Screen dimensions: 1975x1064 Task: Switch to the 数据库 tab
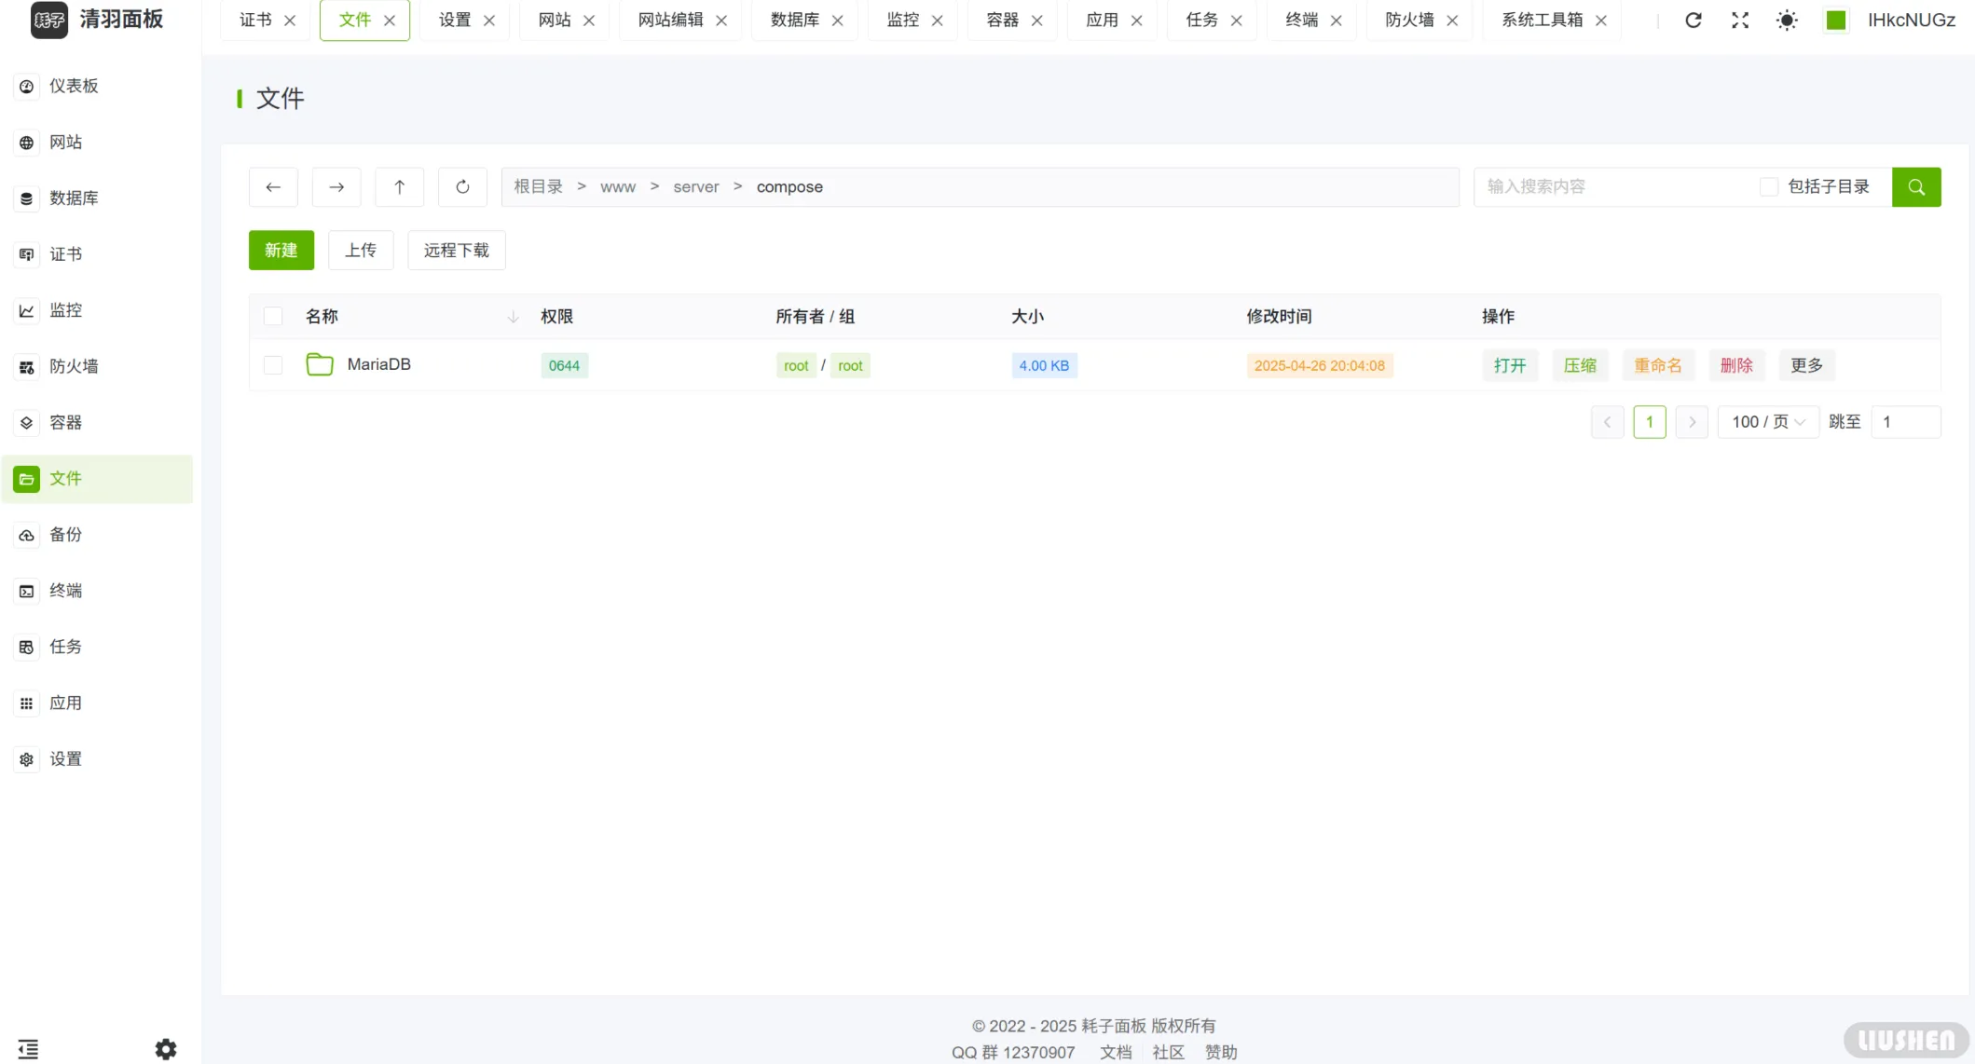point(793,20)
